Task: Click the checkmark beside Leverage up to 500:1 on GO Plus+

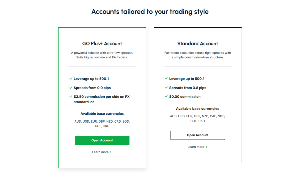Action: 71,79
